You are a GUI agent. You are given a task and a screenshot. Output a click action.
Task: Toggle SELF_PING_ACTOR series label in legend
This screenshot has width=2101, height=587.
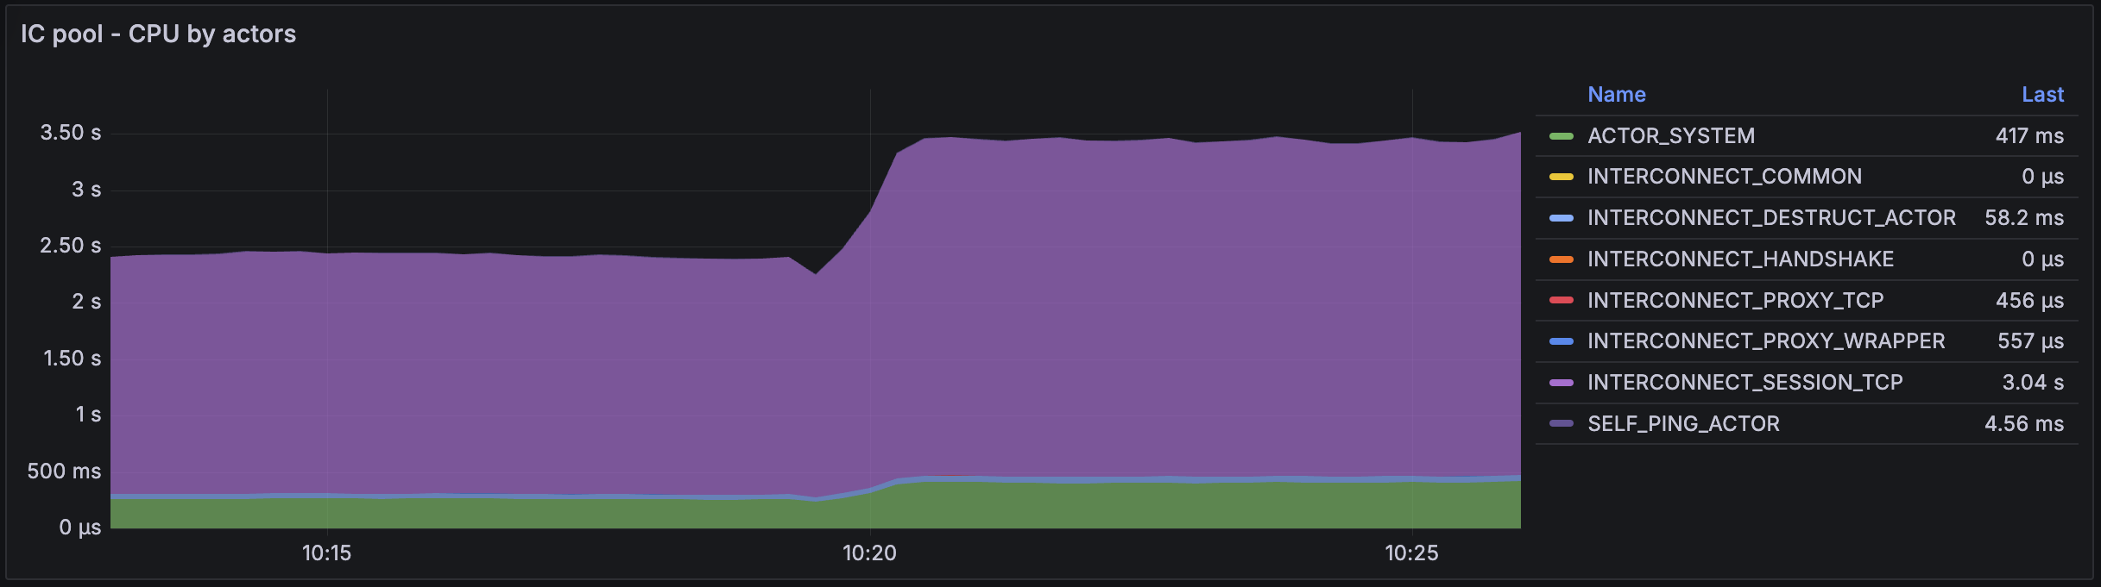(1683, 424)
